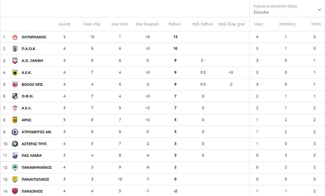This screenshot has height=196, width=325.
Task: Click the Panathinaikos green shamrock logo
Action: pos(15,168)
